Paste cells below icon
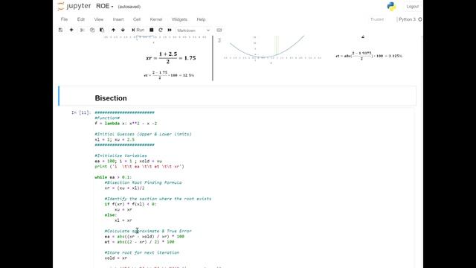 102,30
